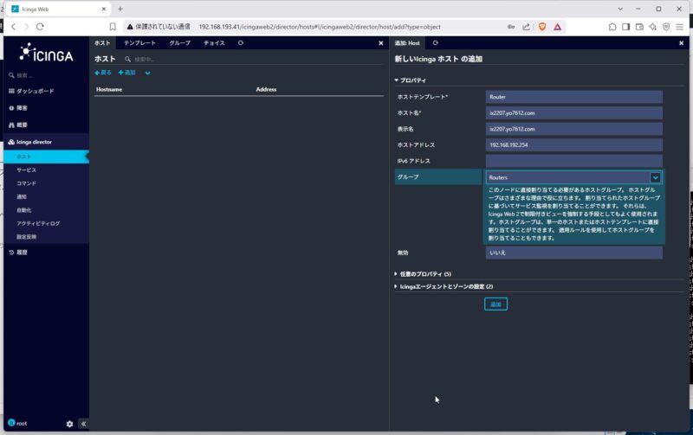
Task: Switch to チョイス tab
Action: [x=214, y=42]
